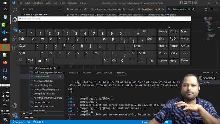Toggle Fade on On-Screen Keyboard
The image size is (220, 124).
coord(185,61)
